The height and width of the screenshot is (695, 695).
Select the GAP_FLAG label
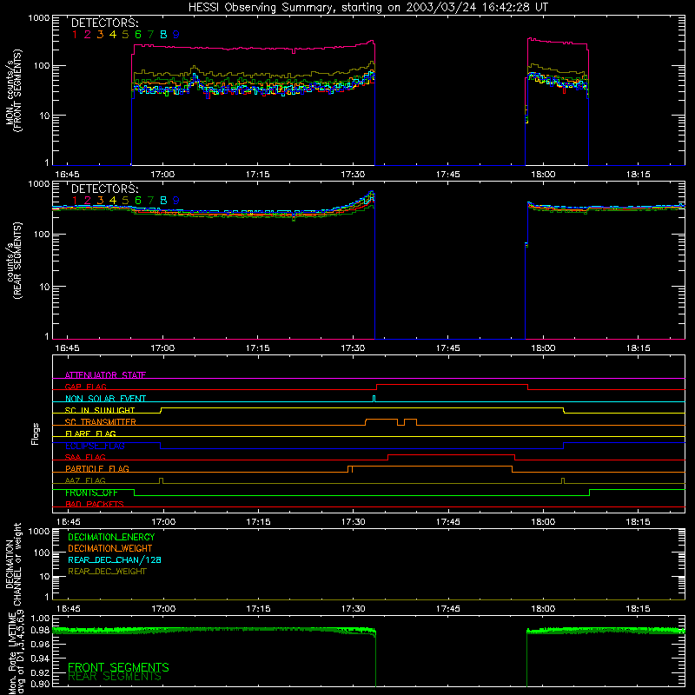point(85,387)
